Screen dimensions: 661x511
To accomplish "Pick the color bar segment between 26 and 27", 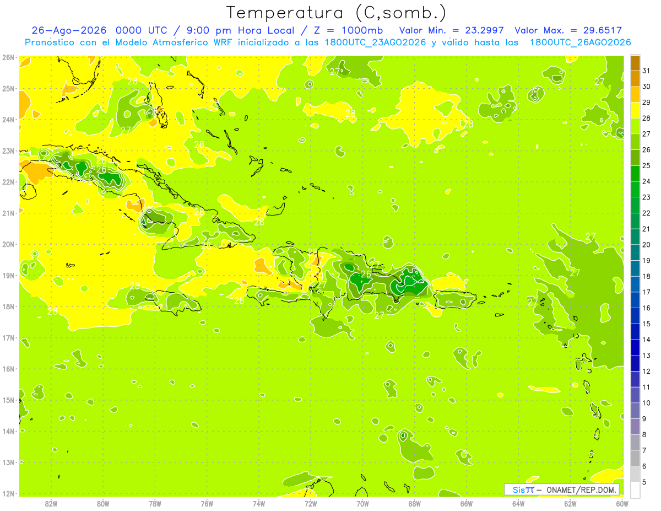I will pos(635,142).
